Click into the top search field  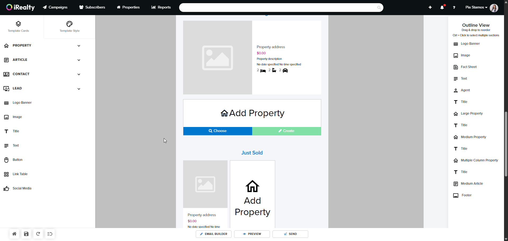click(278, 7)
